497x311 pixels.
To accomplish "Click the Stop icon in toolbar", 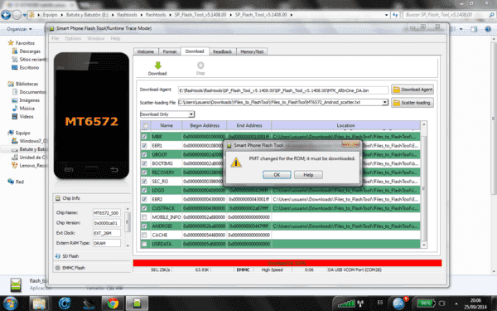I will (x=200, y=66).
